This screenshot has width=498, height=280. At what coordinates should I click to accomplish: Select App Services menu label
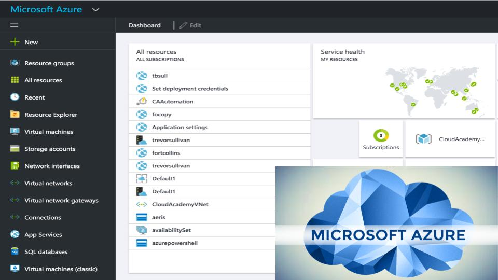coord(43,234)
